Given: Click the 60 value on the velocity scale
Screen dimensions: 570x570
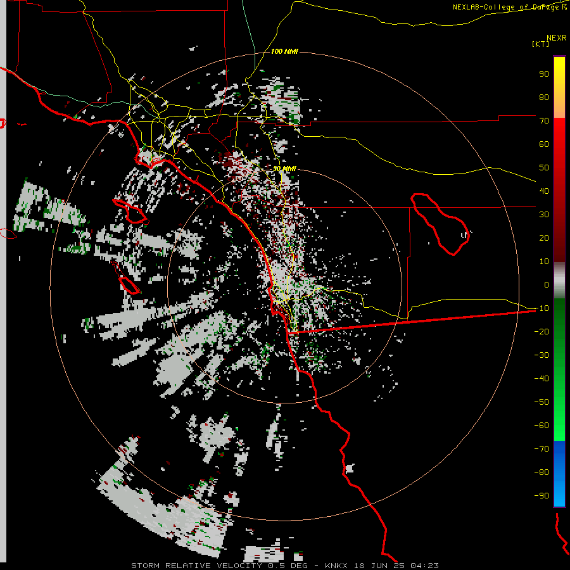Looking at the screenshot, I should tap(544, 144).
